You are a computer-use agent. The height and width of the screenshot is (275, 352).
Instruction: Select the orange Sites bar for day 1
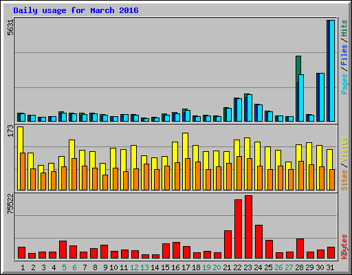(23, 171)
